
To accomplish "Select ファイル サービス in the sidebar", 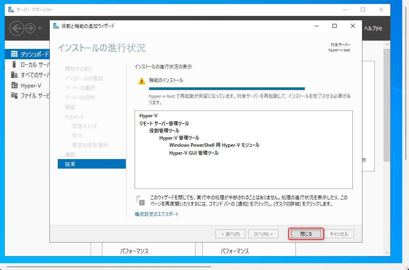I will click(x=31, y=96).
